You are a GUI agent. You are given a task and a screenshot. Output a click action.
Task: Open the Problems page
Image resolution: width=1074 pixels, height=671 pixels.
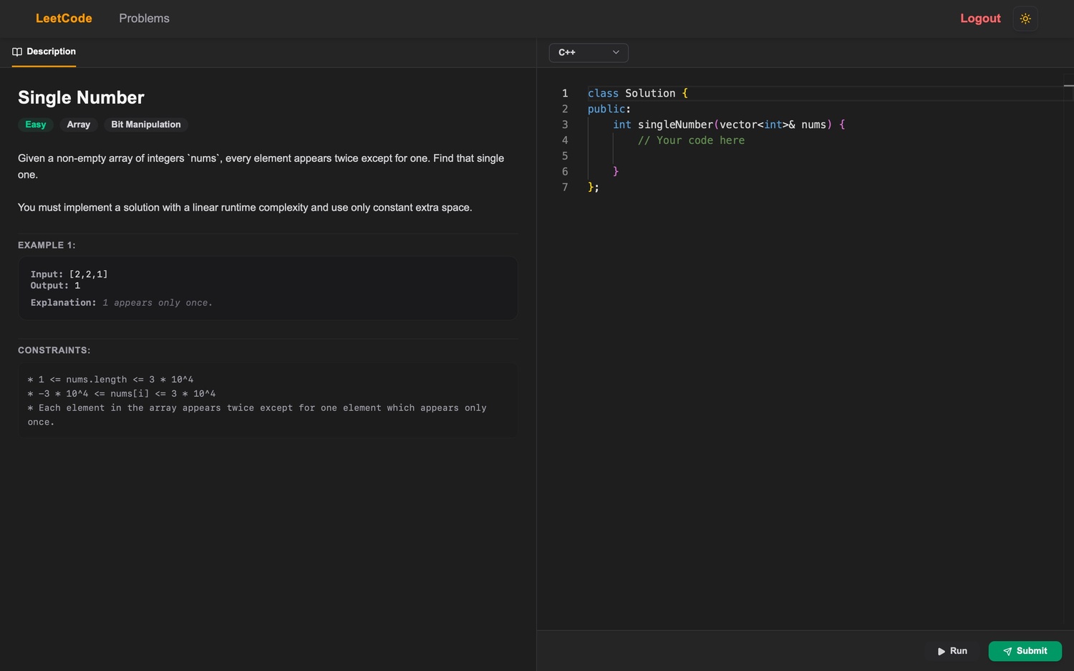[x=144, y=19]
